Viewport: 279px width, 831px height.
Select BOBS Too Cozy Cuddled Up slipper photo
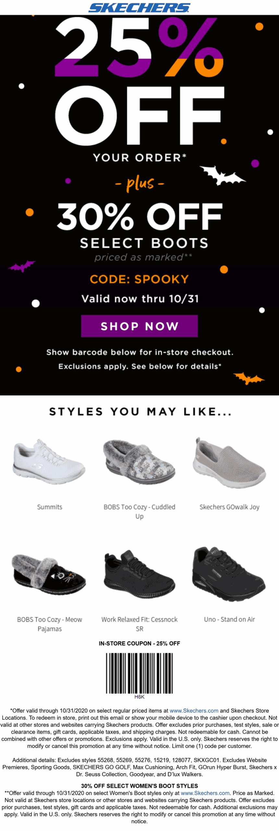click(139, 462)
